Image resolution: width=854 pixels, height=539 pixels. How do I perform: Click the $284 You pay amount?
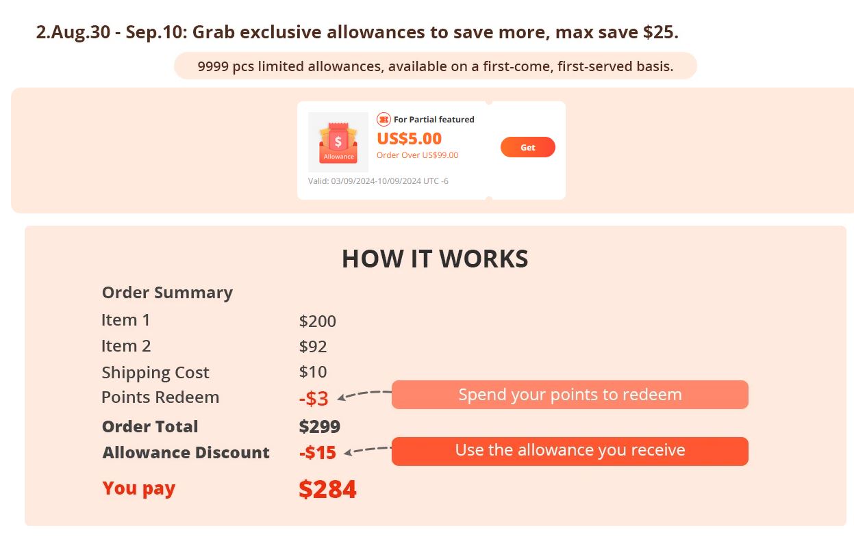[327, 489]
